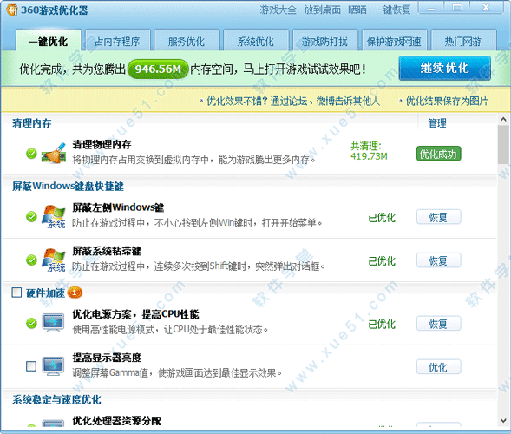Click the 清理内存 section heading
Screen dimensions: 511x434
pos(31,123)
